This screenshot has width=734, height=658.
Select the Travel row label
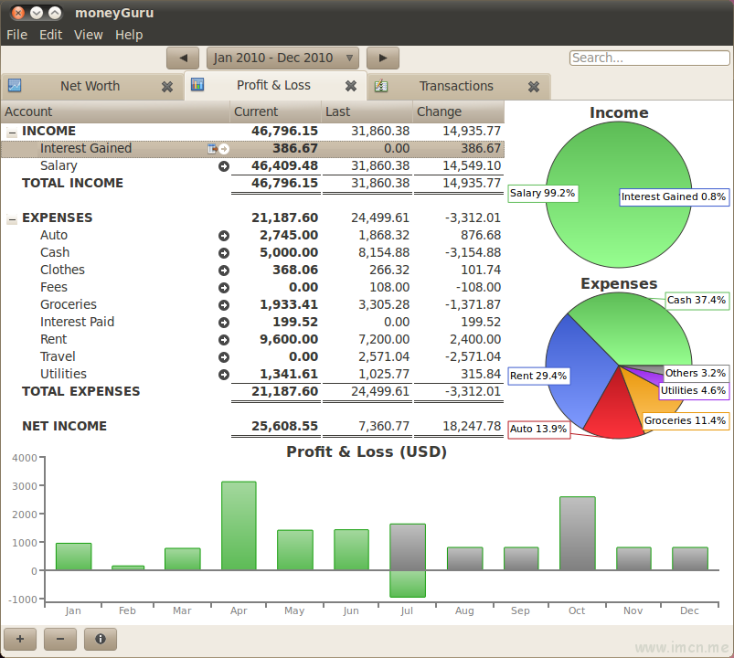coord(58,356)
